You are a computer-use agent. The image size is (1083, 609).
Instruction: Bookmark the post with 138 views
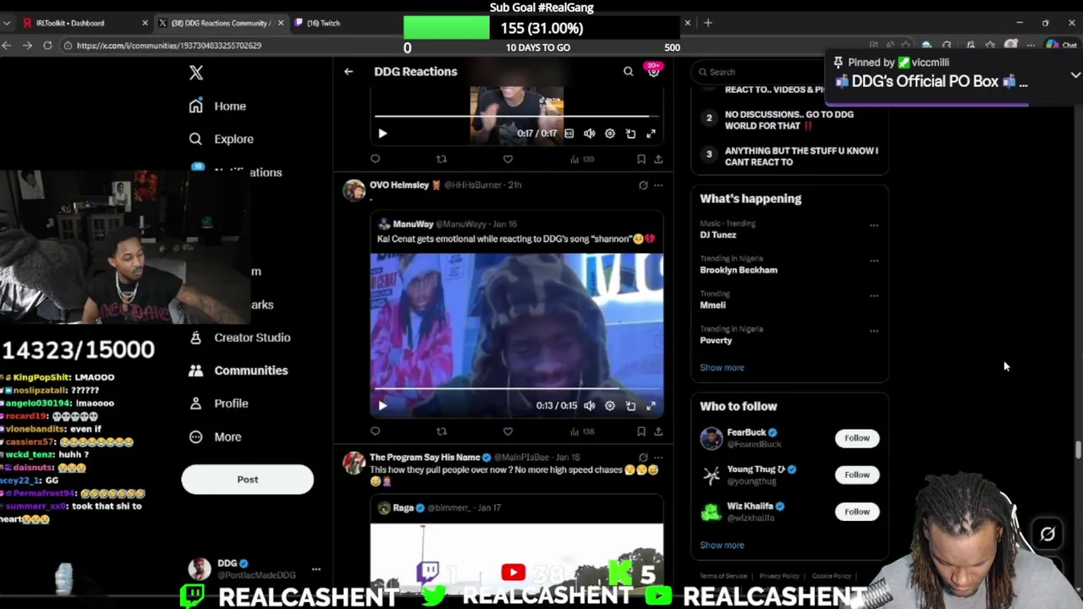(x=640, y=431)
